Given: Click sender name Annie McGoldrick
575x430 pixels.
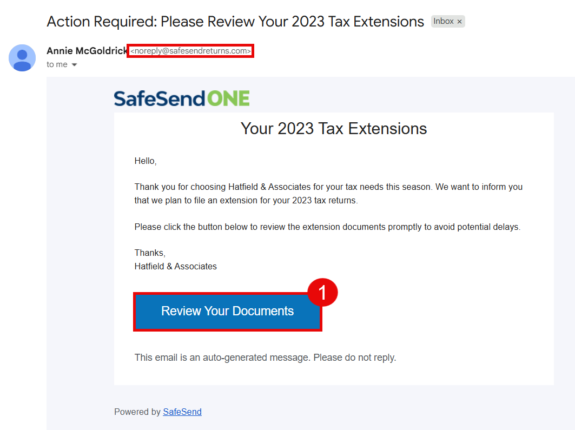Looking at the screenshot, I should coord(87,51).
